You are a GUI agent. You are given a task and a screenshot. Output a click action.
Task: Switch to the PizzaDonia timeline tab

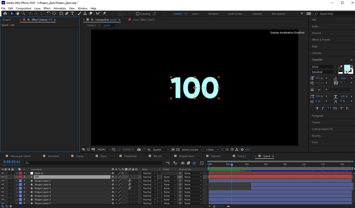pos(130,156)
